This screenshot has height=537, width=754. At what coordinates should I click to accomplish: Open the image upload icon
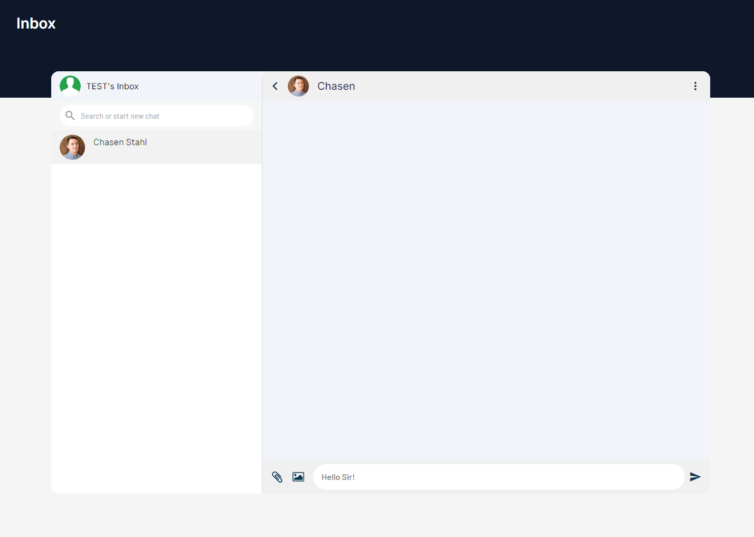coord(298,477)
